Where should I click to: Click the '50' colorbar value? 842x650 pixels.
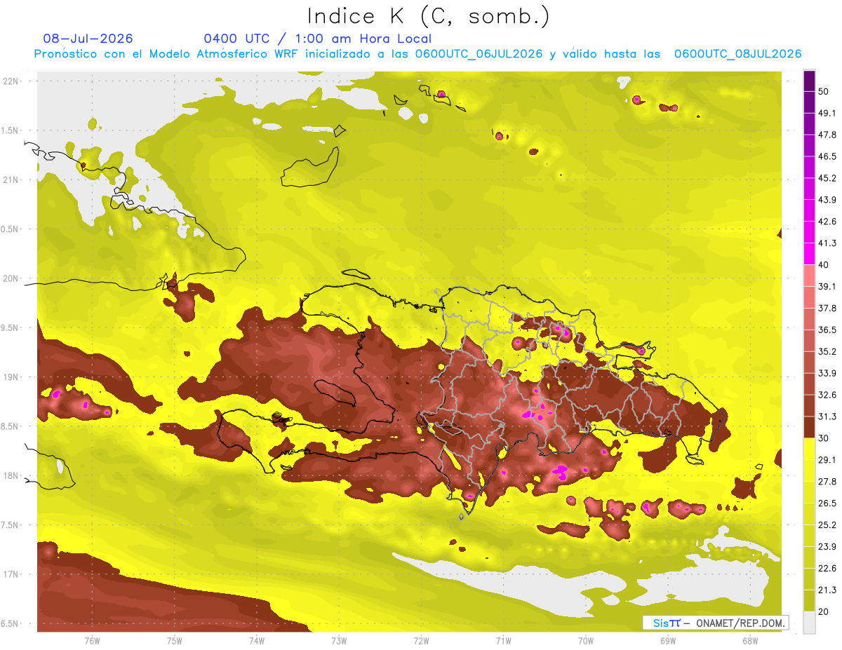point(824,91)
